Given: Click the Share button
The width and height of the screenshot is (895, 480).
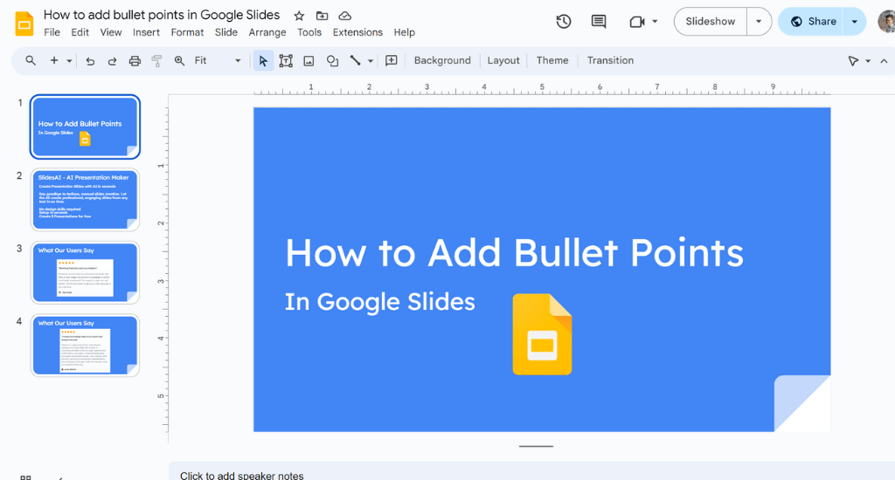Looking at the screenshot, I should 813,22.
